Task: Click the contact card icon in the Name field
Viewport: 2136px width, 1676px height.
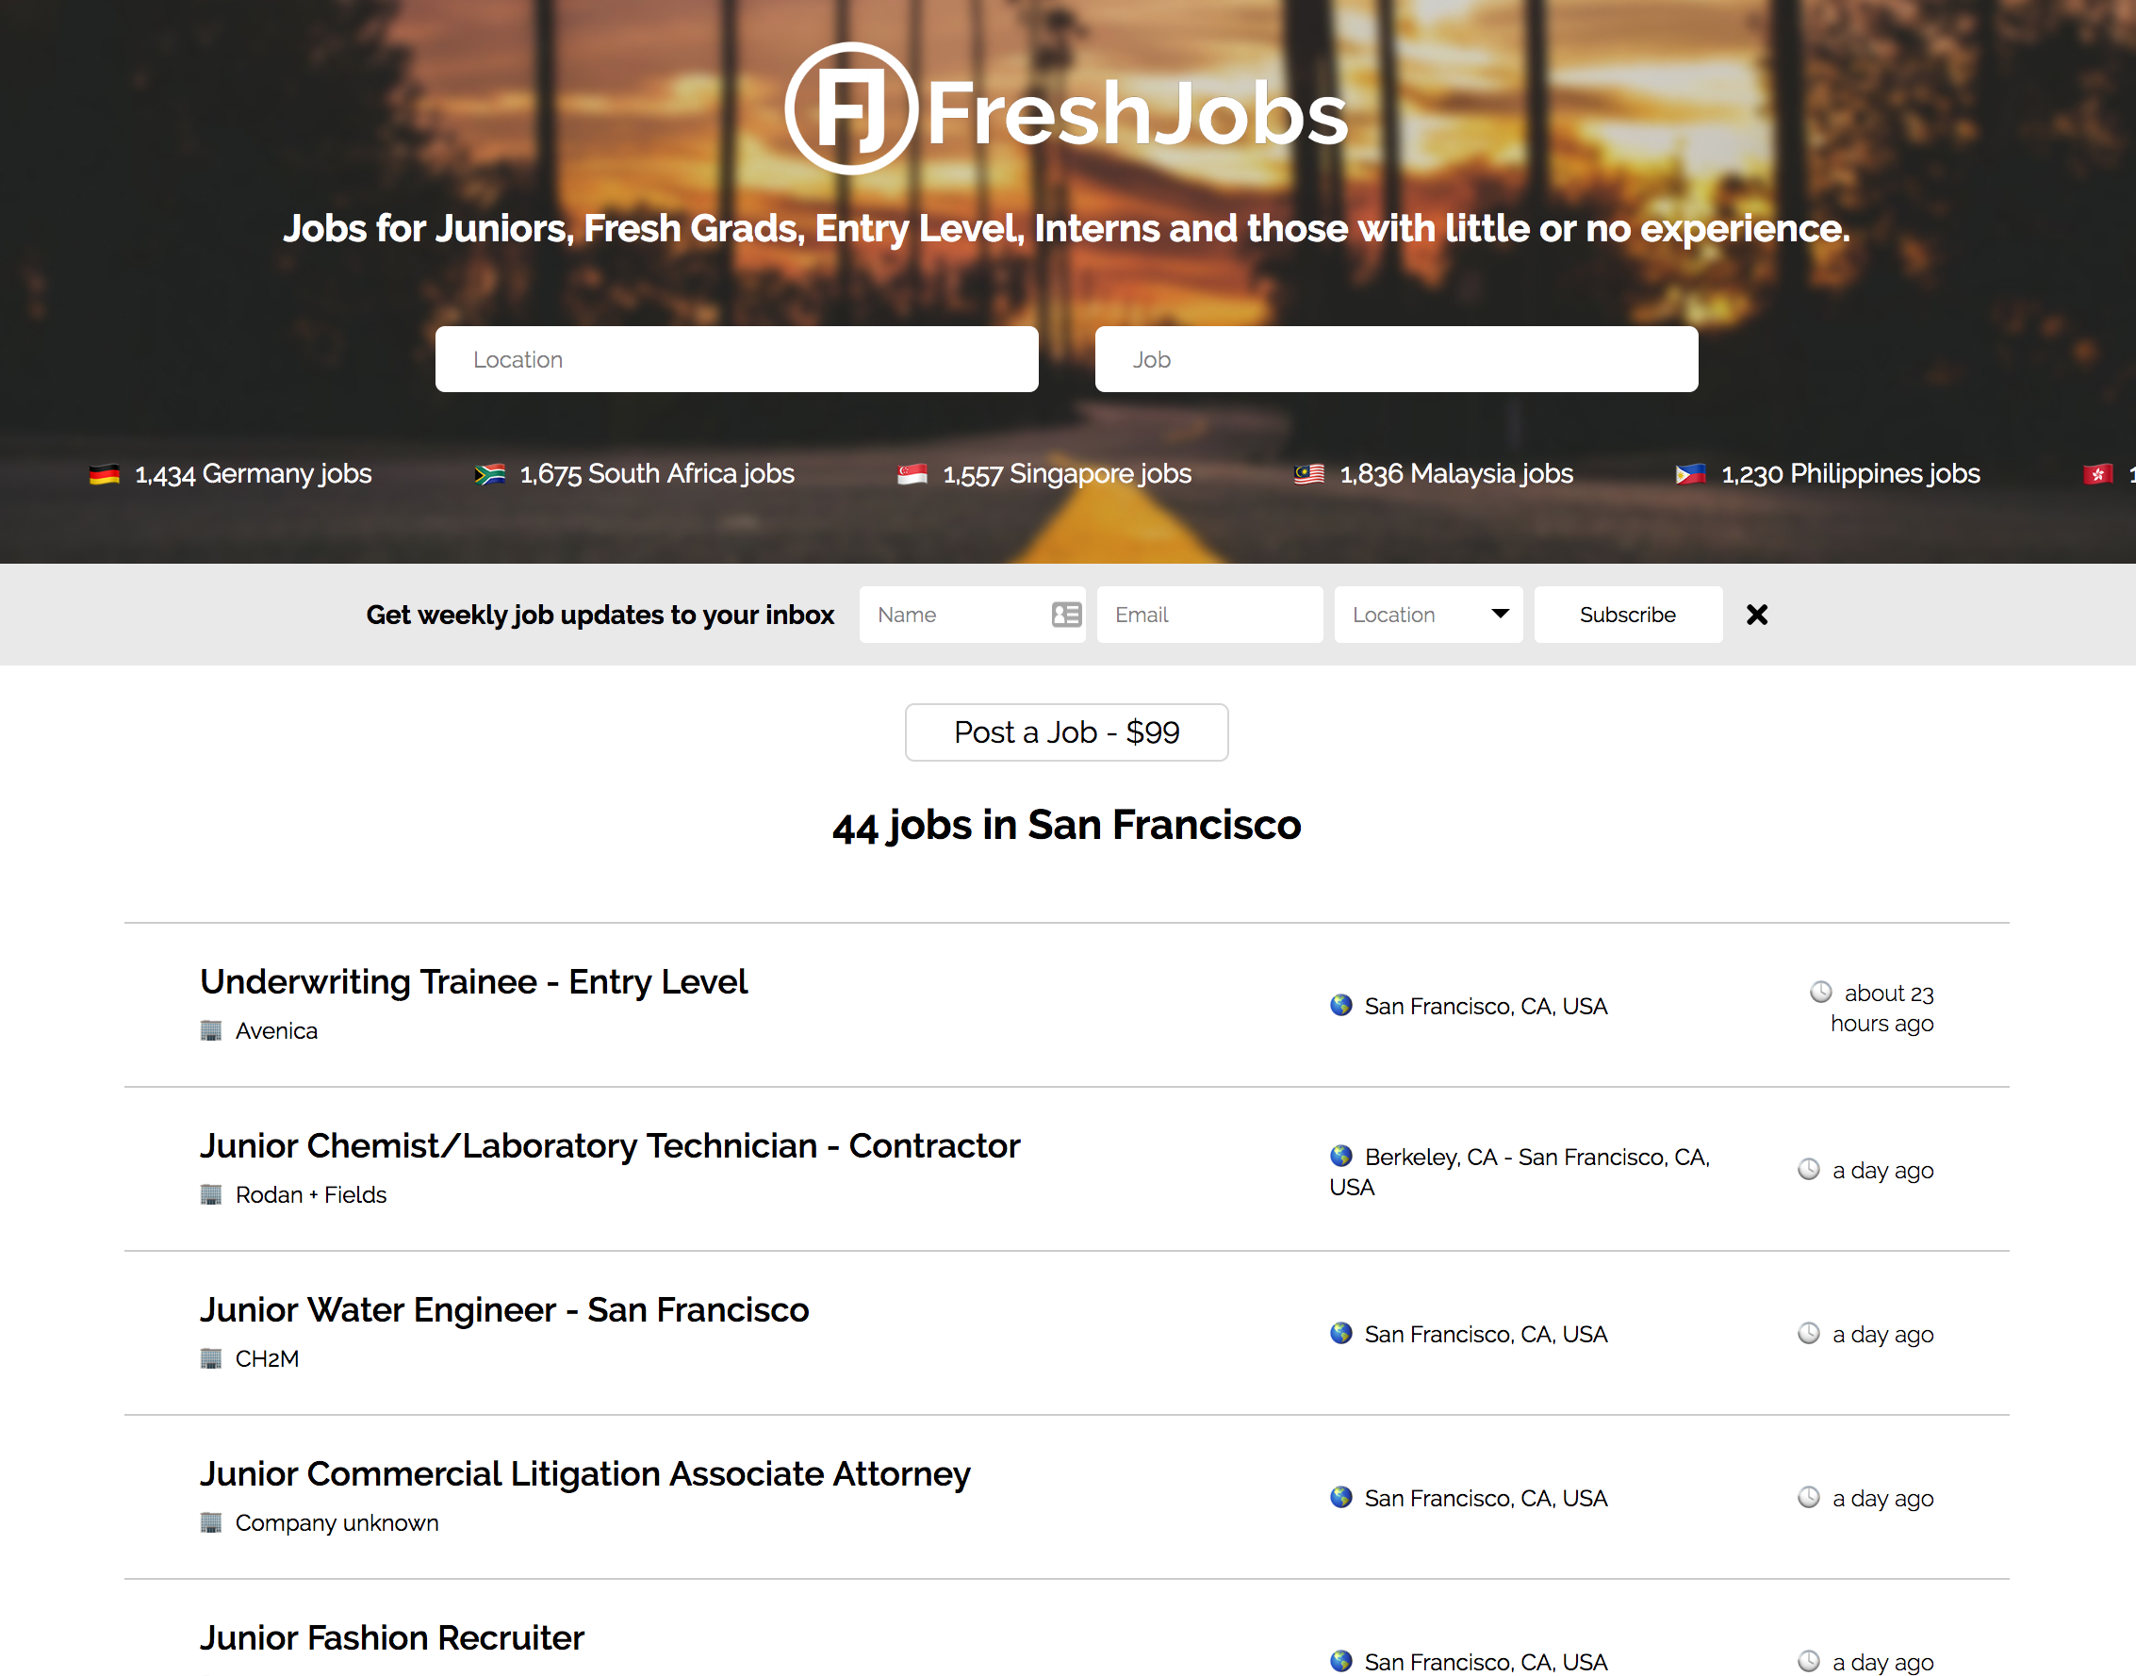Action: tap(1064, 615)
